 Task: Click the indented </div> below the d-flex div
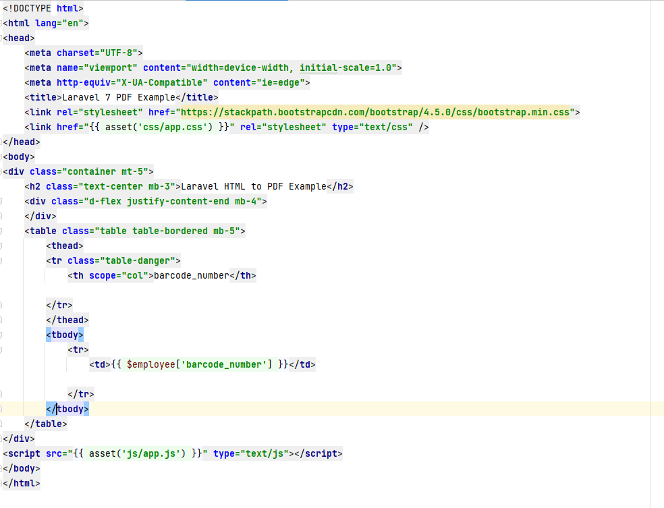click(x=40, y=216)
